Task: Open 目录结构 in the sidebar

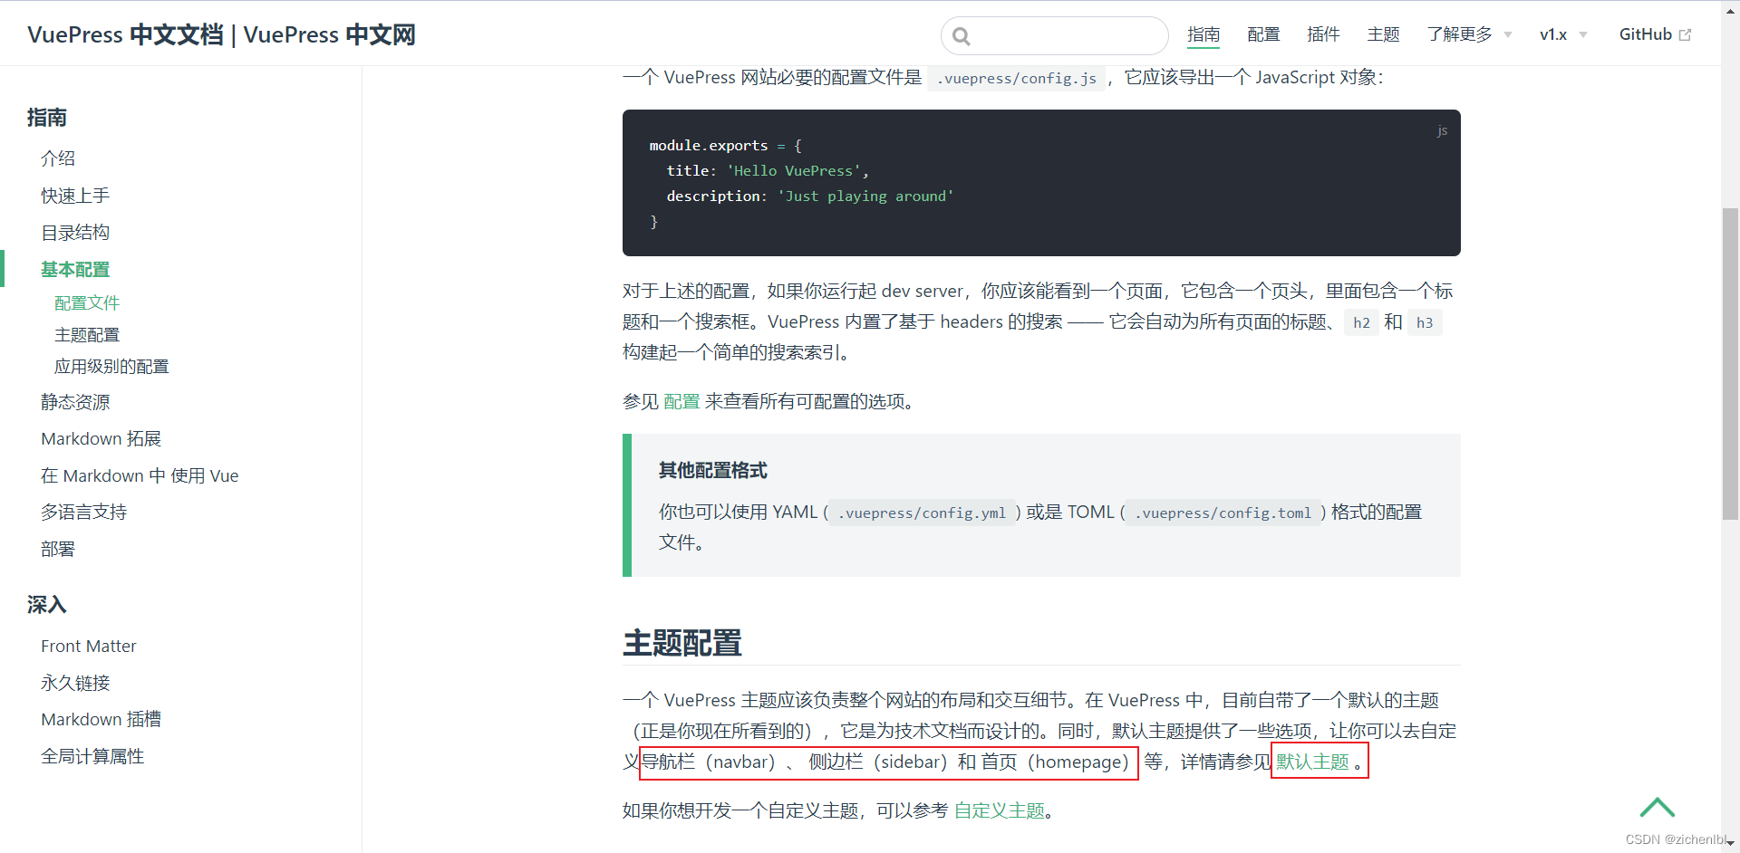Action: coord(75,233)
